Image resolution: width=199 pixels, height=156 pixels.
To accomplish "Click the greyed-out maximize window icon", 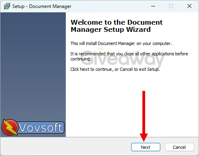I will coord(171,6).
